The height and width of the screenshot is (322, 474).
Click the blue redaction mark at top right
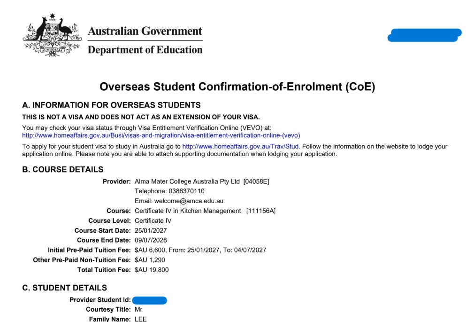424,35
